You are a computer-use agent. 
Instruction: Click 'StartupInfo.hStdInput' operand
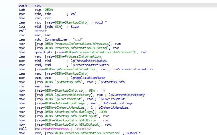[76, 116]
